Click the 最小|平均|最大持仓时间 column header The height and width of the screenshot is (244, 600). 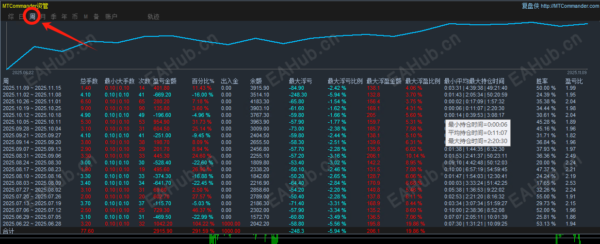[474, 81]
